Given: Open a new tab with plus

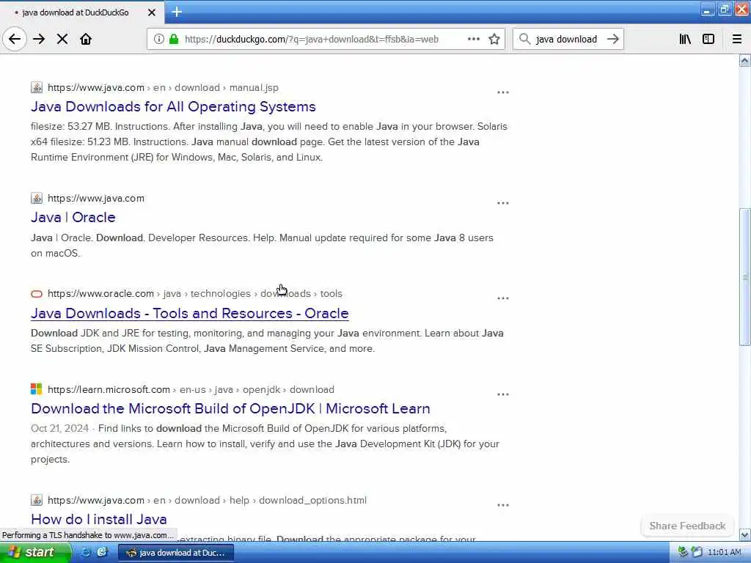Looking at the screenshot, I should tap(177, 12).
